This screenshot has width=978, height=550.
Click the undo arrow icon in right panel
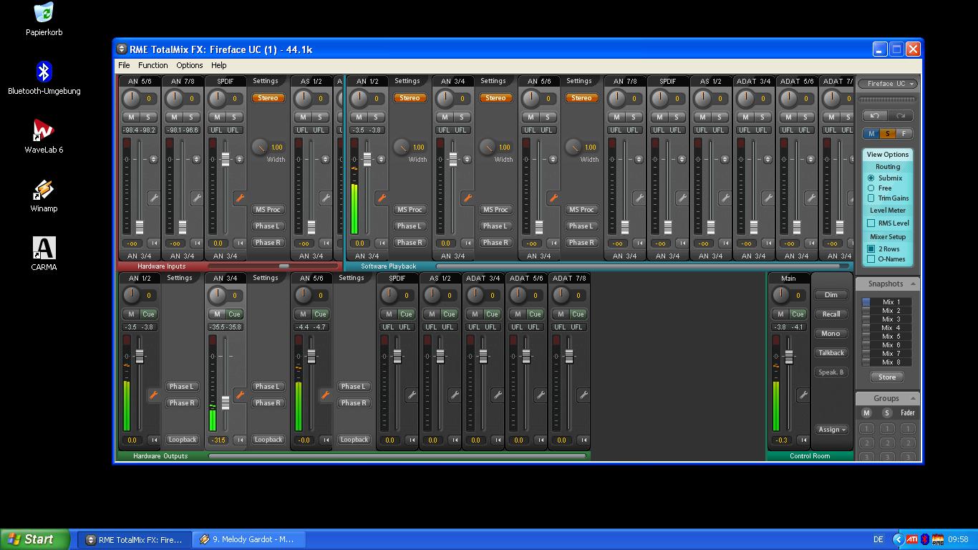point(874,115)
